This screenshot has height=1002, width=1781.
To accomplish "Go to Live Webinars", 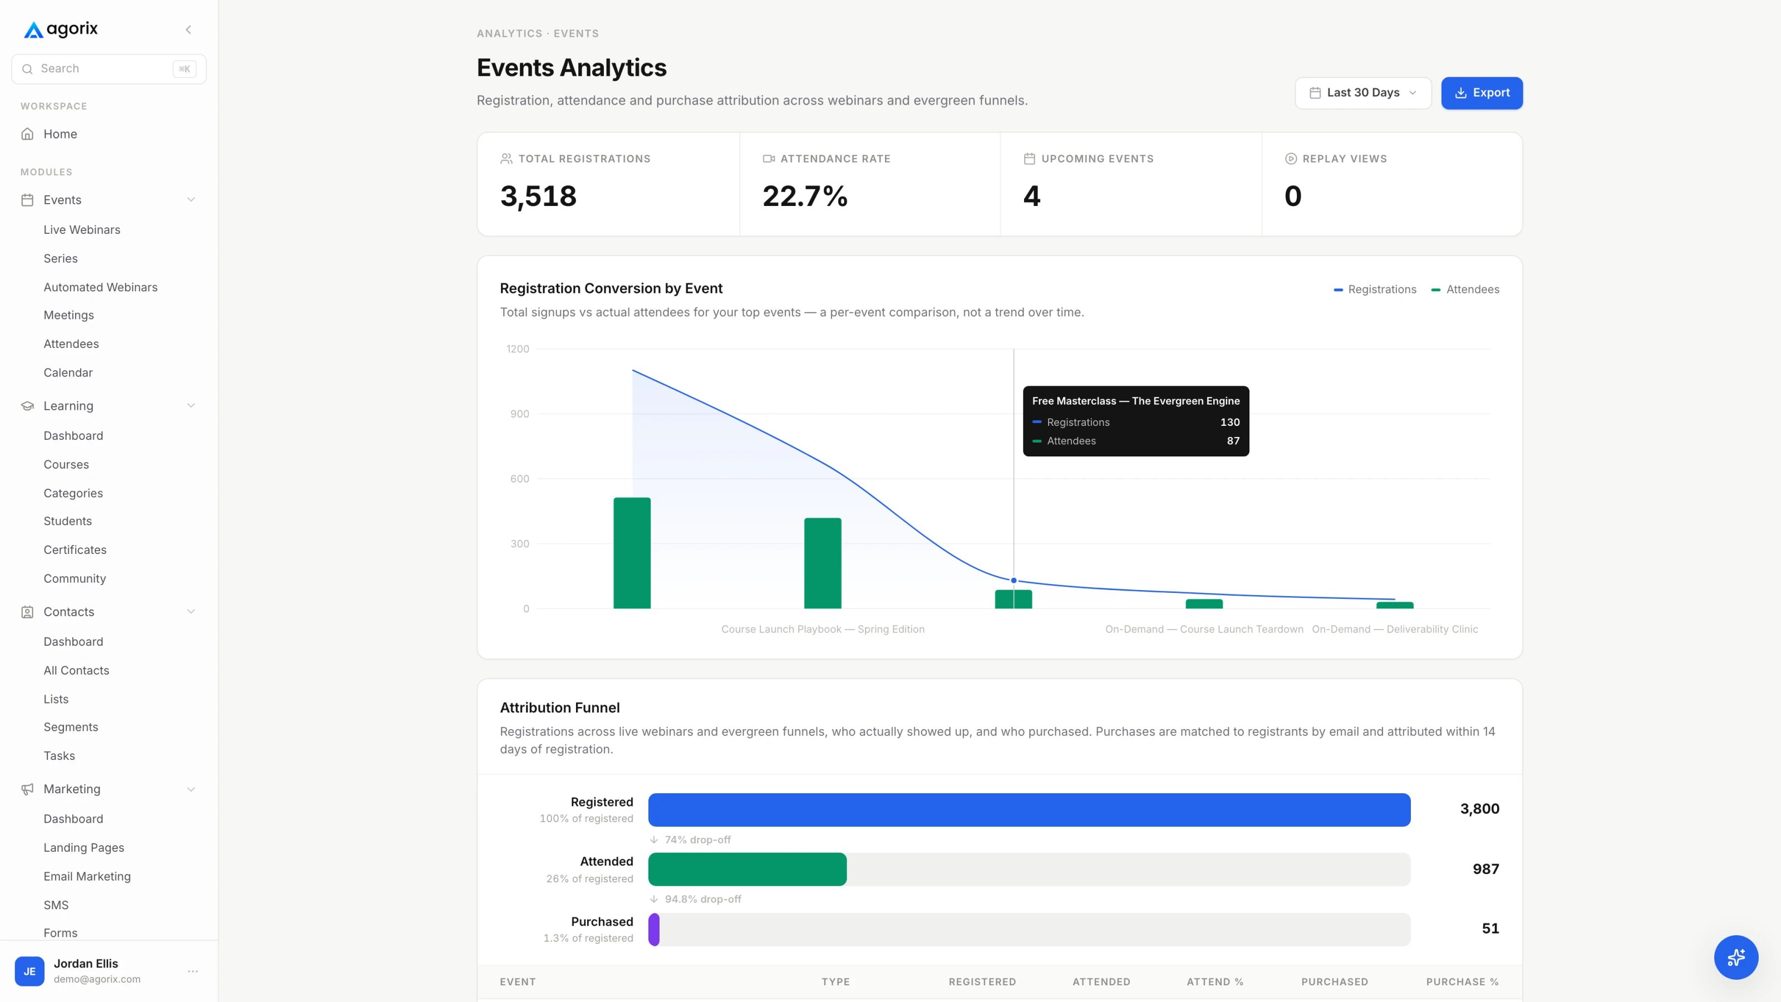I will coord(82,229).
